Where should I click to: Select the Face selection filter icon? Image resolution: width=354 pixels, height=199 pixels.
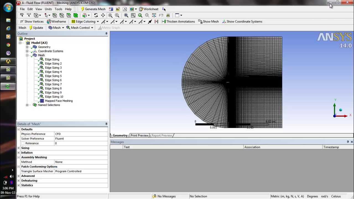coord(69,15)
